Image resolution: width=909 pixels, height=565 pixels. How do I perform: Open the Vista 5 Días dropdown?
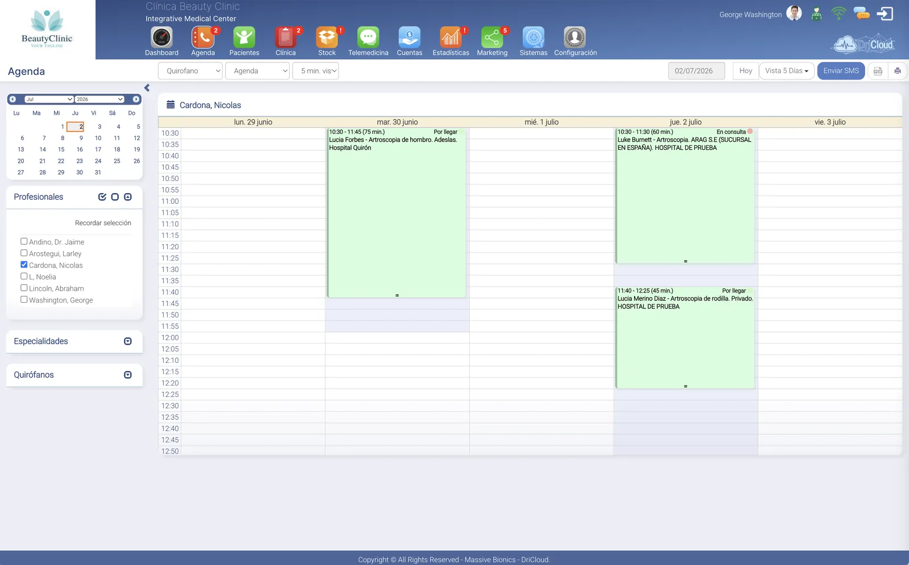click(787, 71)
